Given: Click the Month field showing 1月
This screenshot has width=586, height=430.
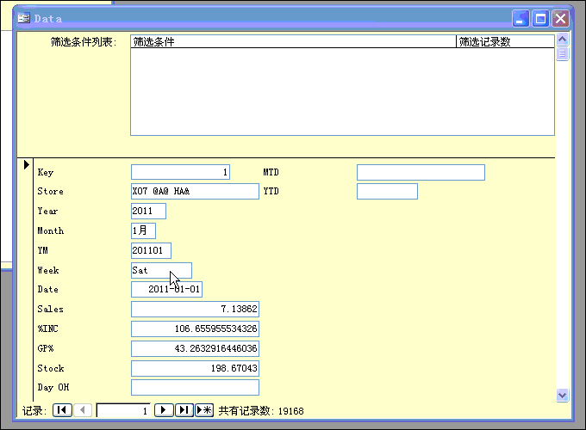Looking at the screenshot, I should [144, 230].
